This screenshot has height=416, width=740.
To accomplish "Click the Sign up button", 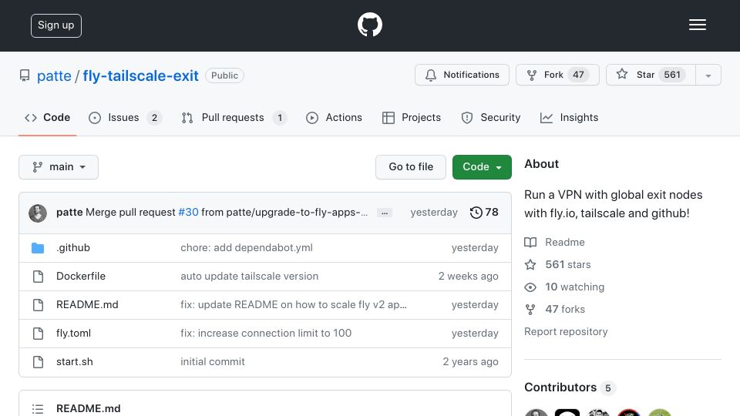I will point(56,25).
